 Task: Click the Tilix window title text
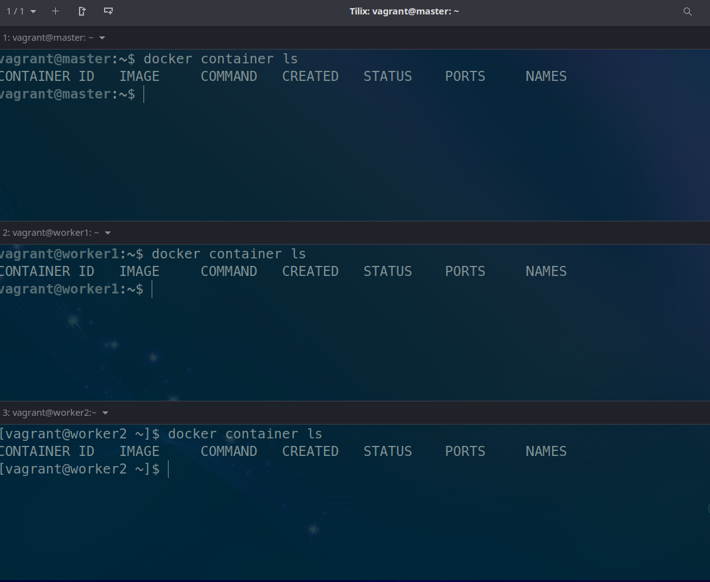point(404,11)
